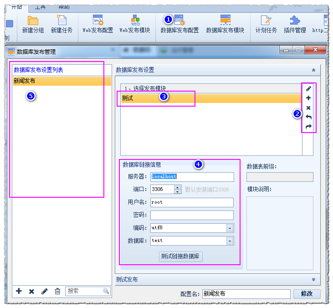This screenshot has height=308, width=333.
Task: Click the 测试链接数据库 button
Action: 180,257
